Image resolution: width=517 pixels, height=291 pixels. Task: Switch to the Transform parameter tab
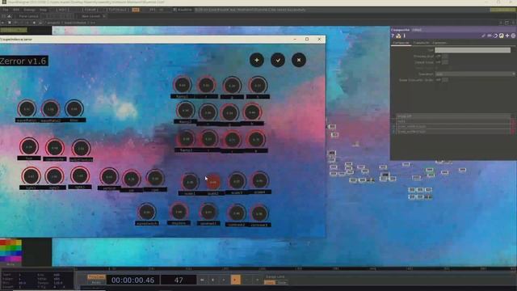pyautogui.click(x=422, y=43)
